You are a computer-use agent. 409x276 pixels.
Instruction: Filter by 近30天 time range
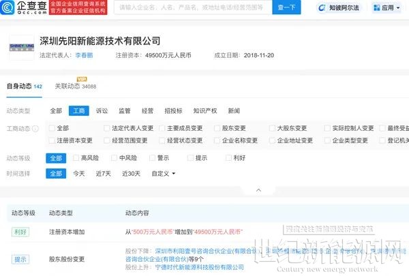131,174
